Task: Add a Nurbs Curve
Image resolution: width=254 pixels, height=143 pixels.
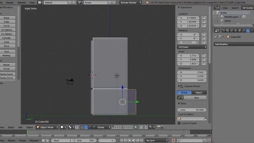Action: (x=7, y=74)
